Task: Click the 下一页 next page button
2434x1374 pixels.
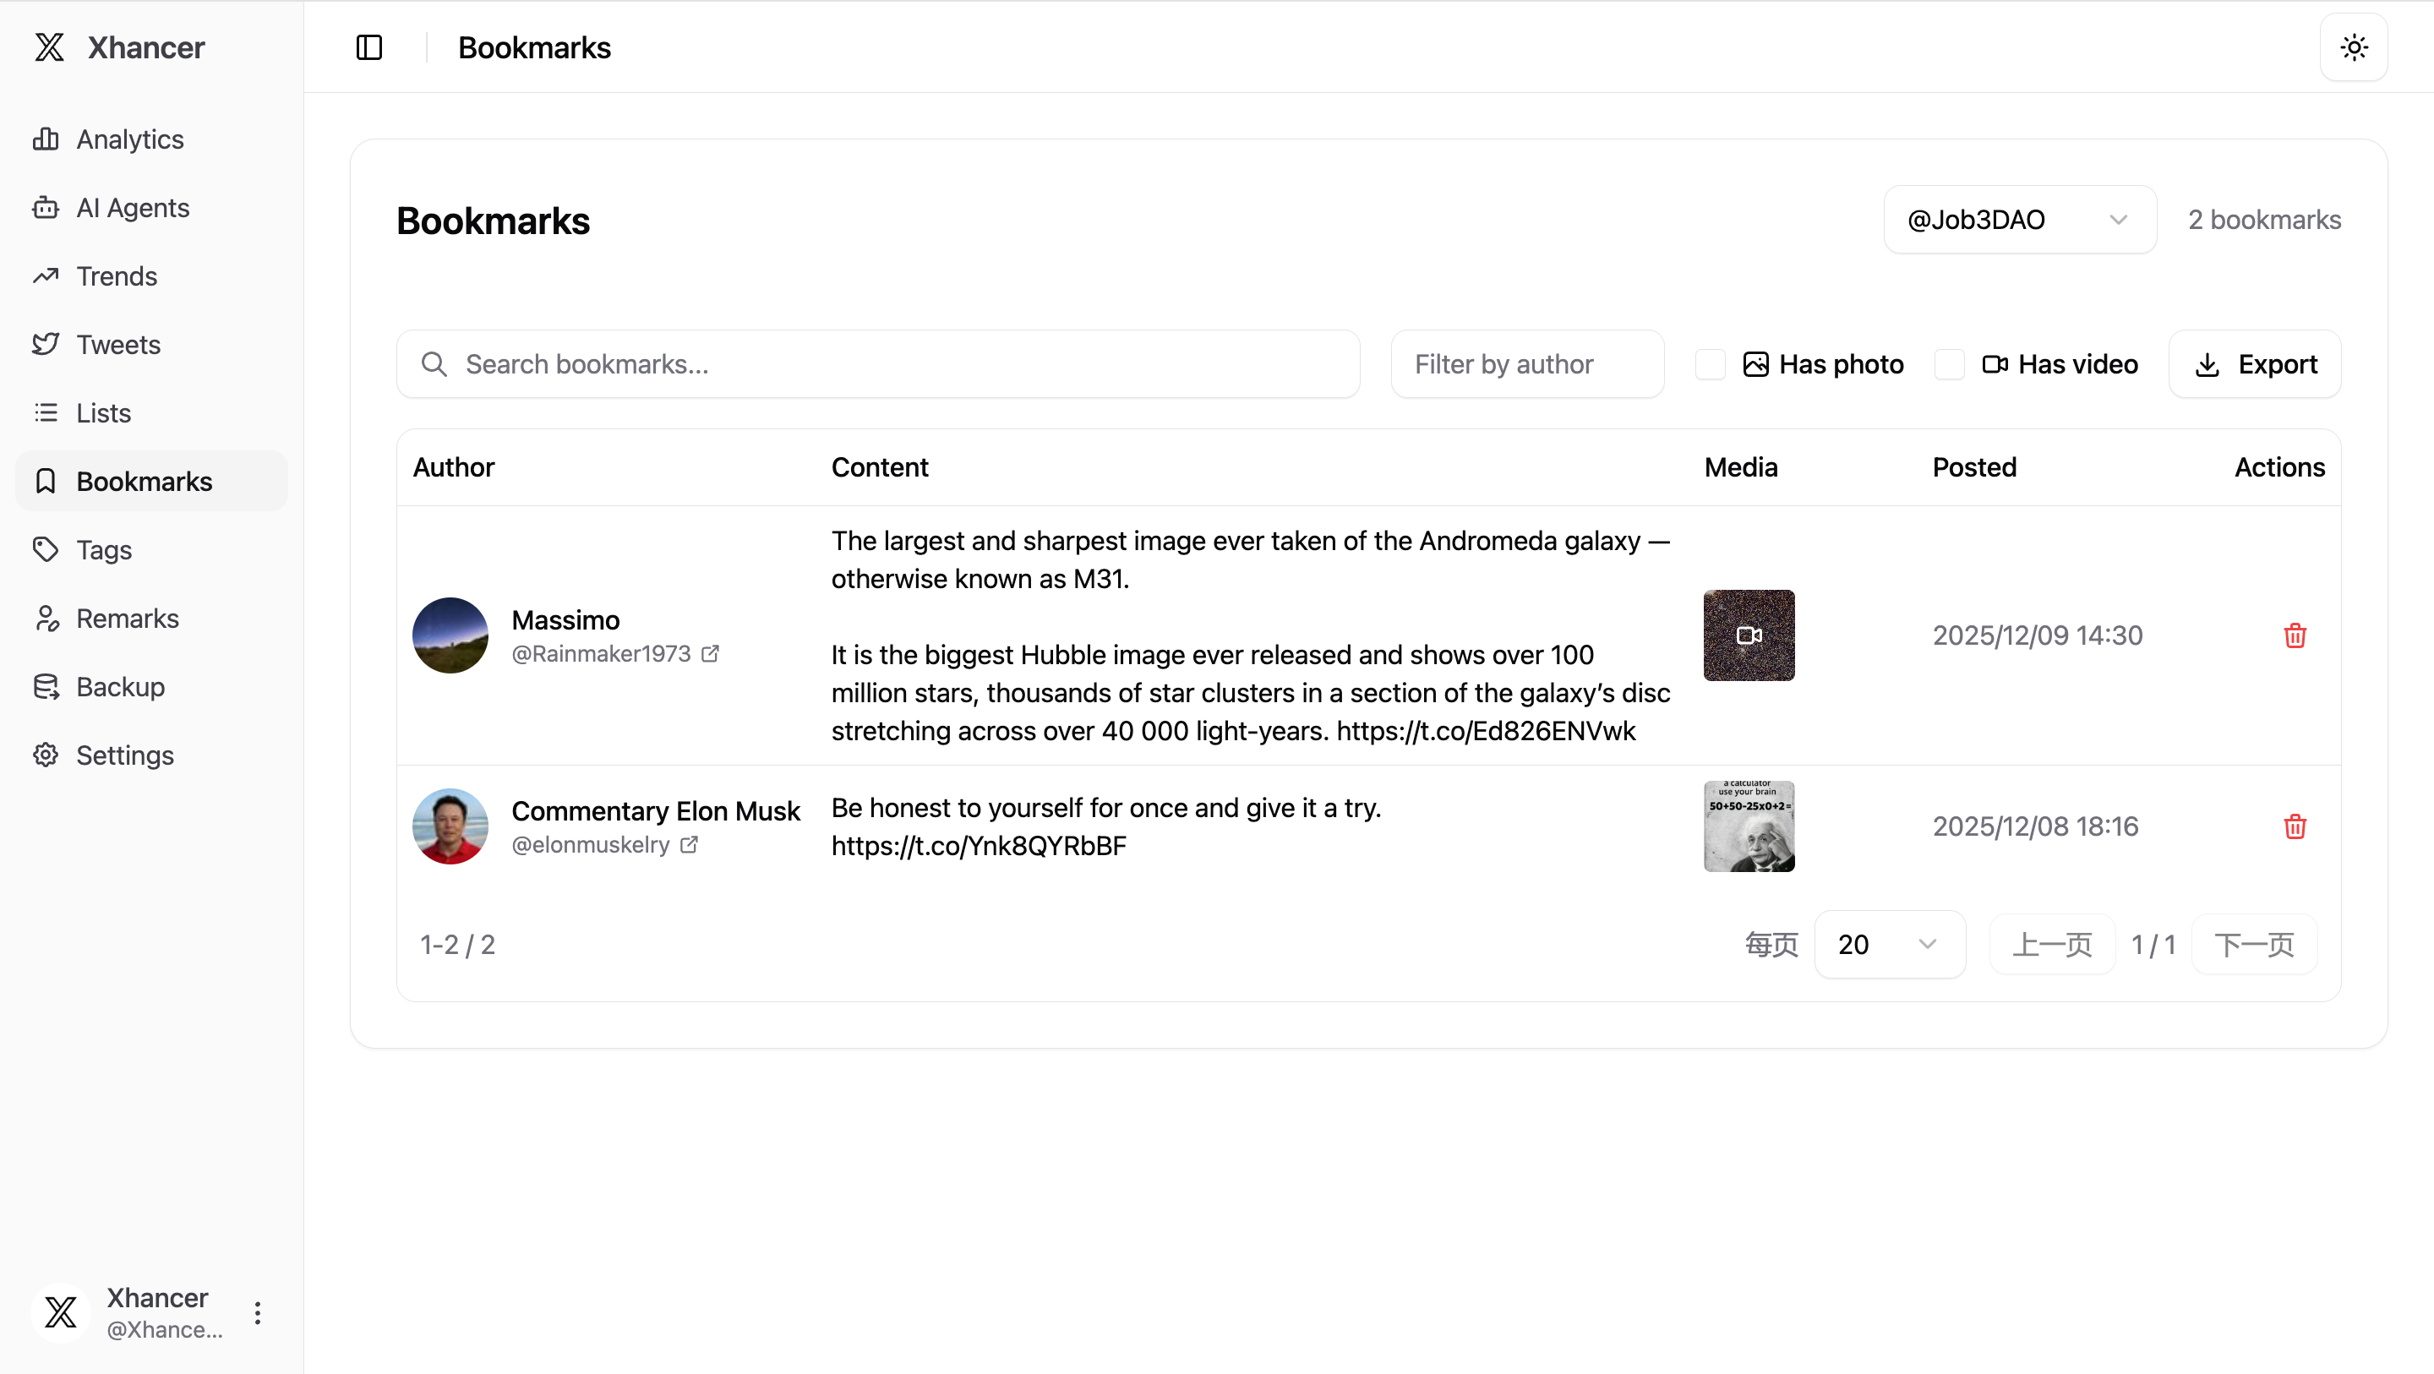Action: 2253,944
